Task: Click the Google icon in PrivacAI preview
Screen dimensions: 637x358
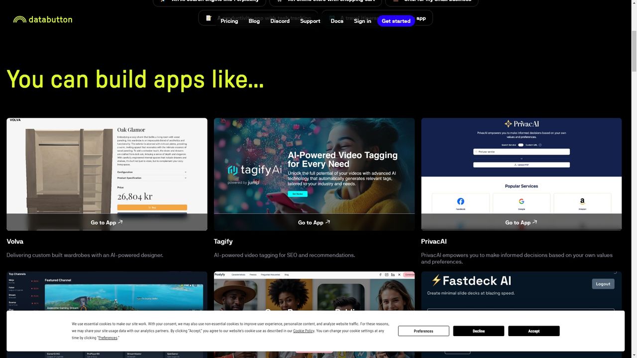Action: 522,201
